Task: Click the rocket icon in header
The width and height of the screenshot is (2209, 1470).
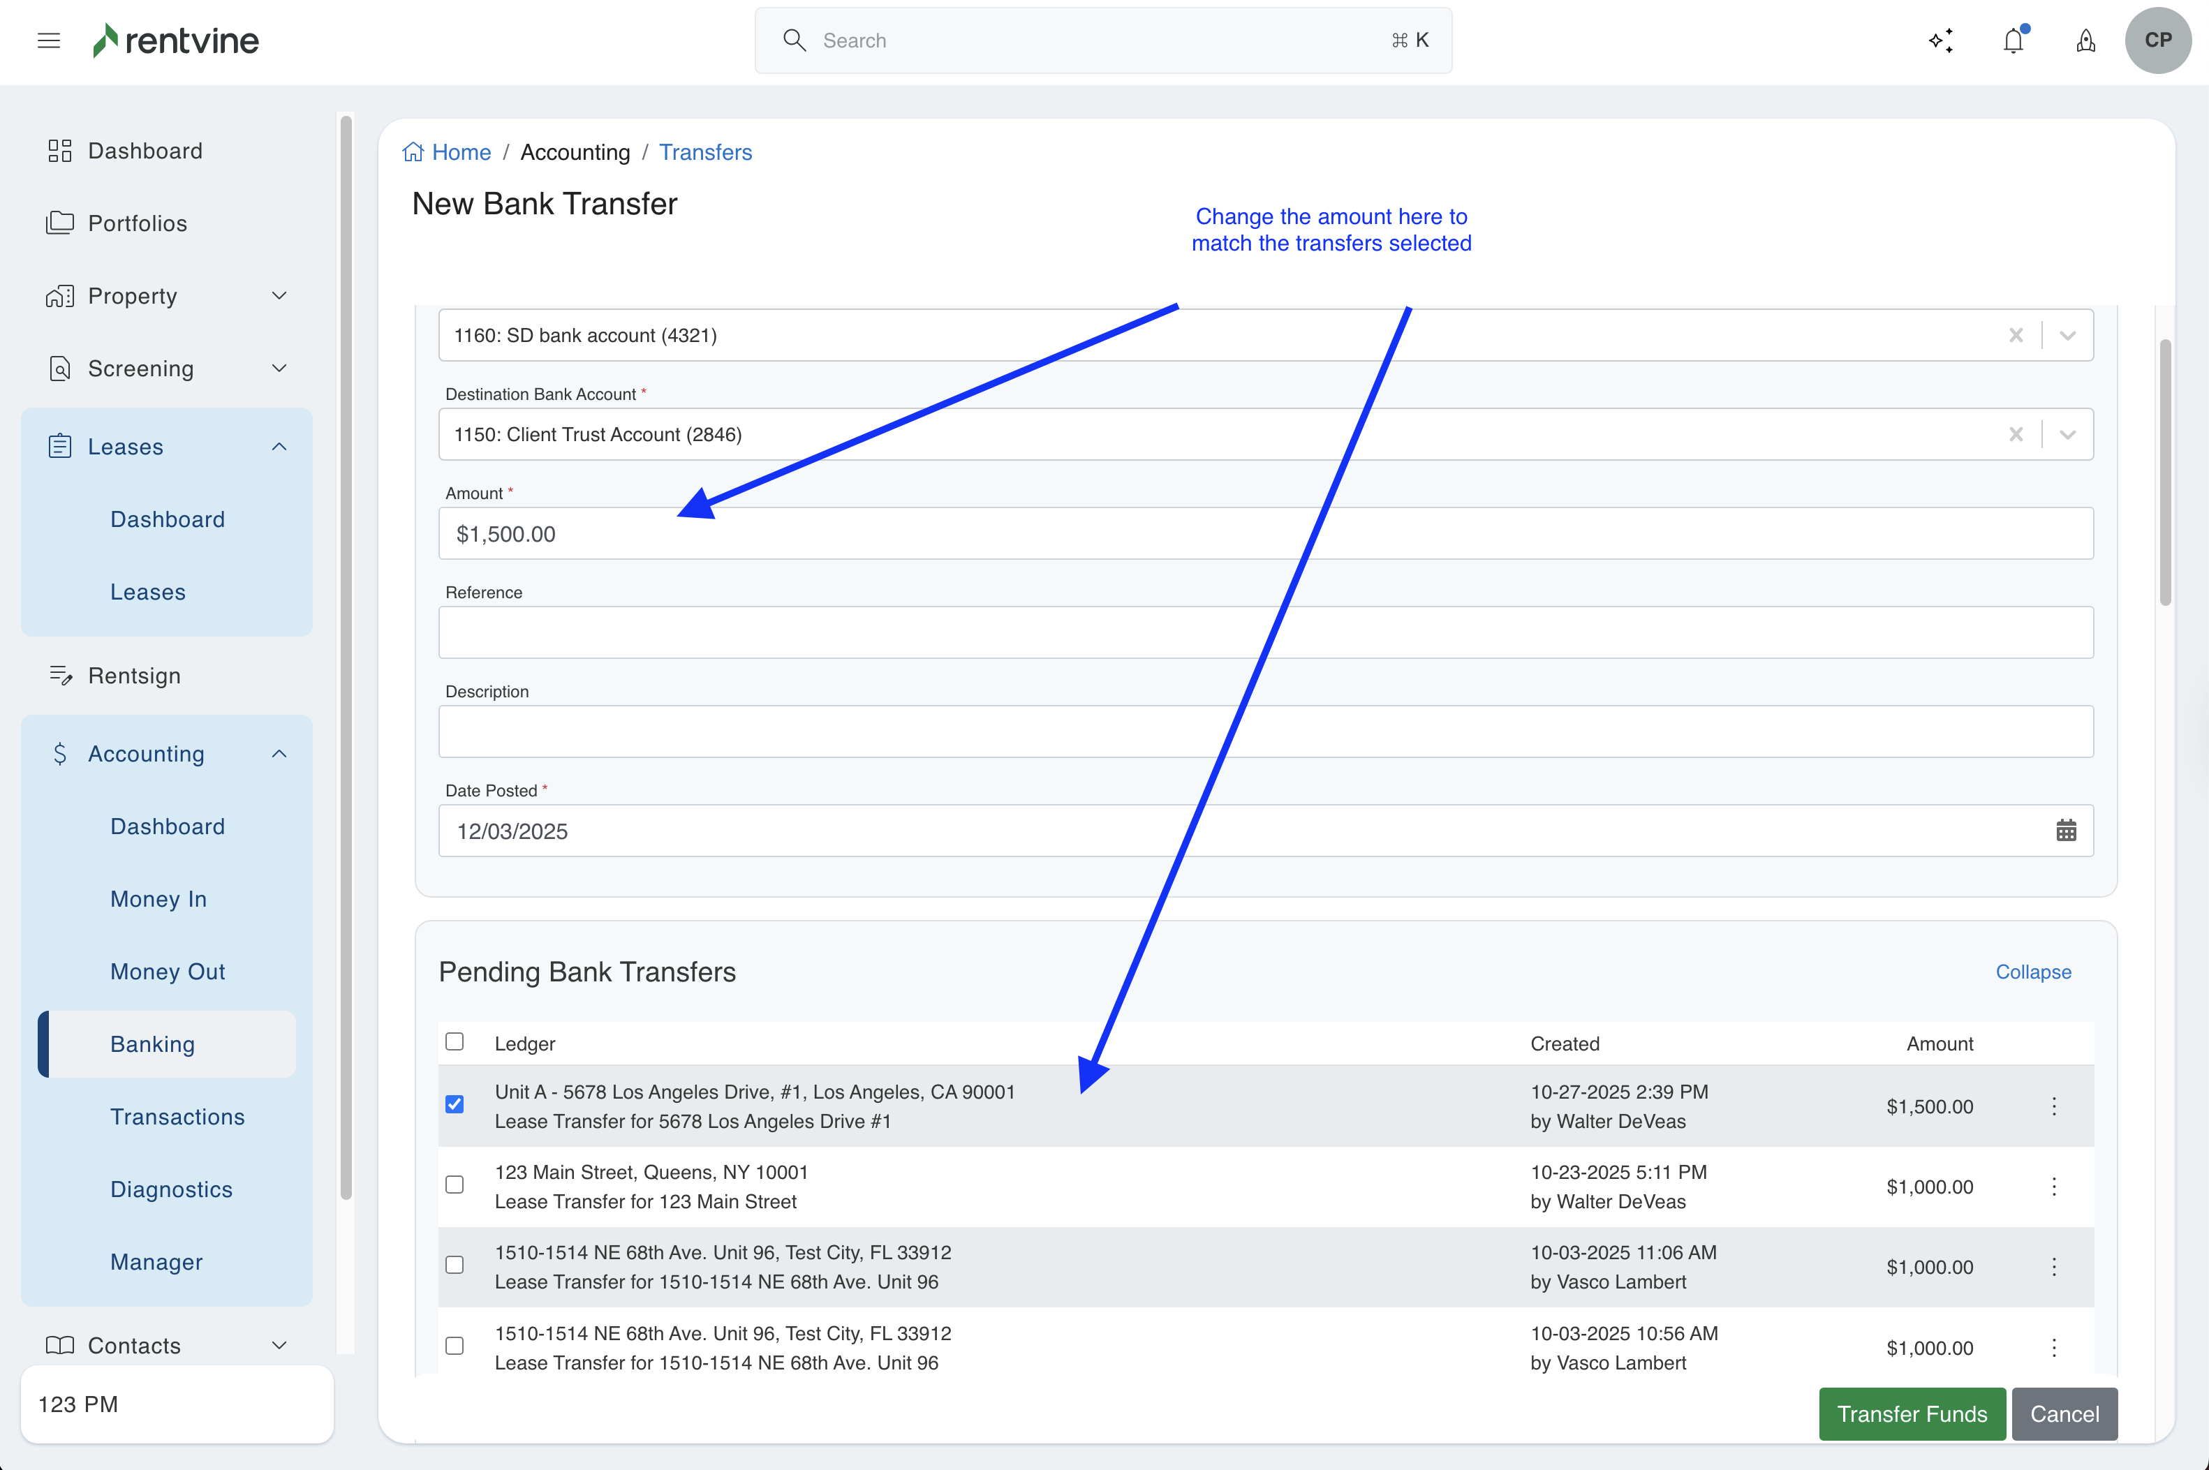Action: (x=2085, y=40)
